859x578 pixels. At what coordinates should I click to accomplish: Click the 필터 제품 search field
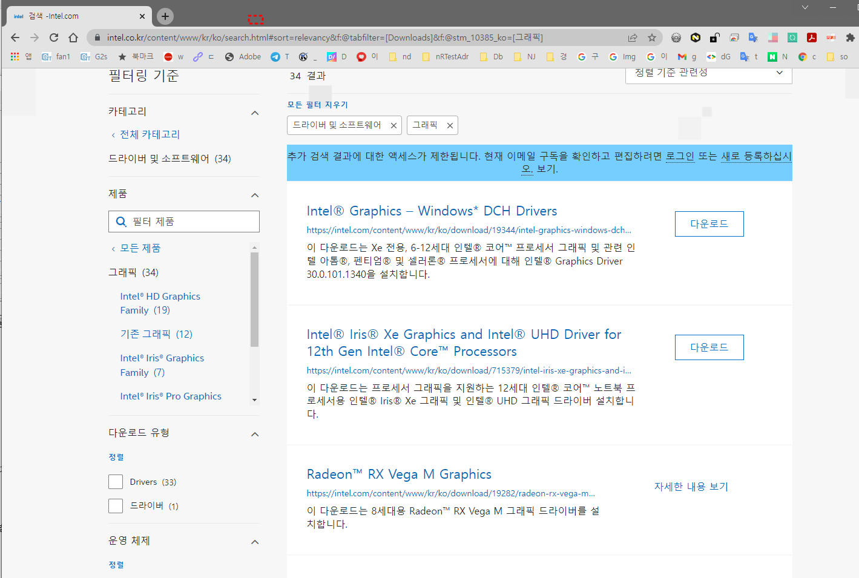pyautogui.click(x=184, y=222)
